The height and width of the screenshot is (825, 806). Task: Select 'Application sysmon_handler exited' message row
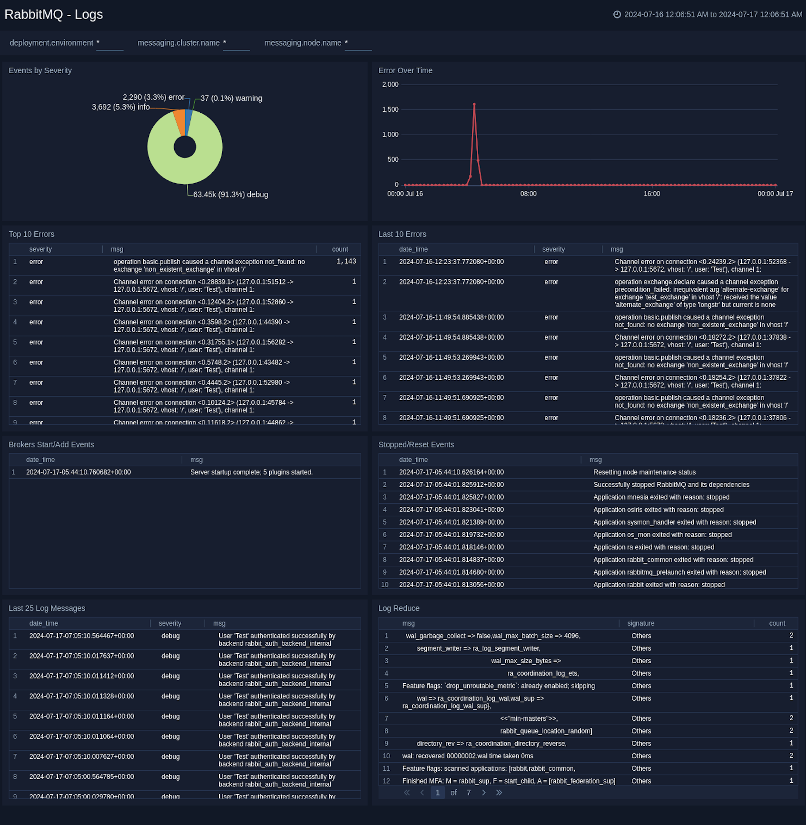588,522
